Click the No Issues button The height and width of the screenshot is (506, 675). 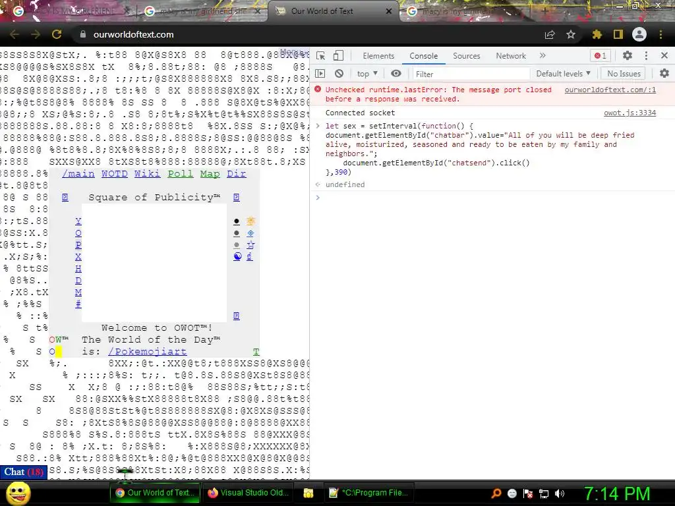click(624, 74)
